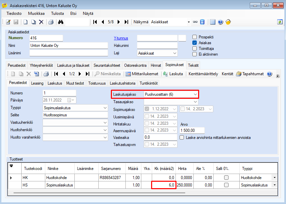Screen dimensions: 286x204
Task: Print with printer icon in main toolbar
Action: tap(51, 22)
